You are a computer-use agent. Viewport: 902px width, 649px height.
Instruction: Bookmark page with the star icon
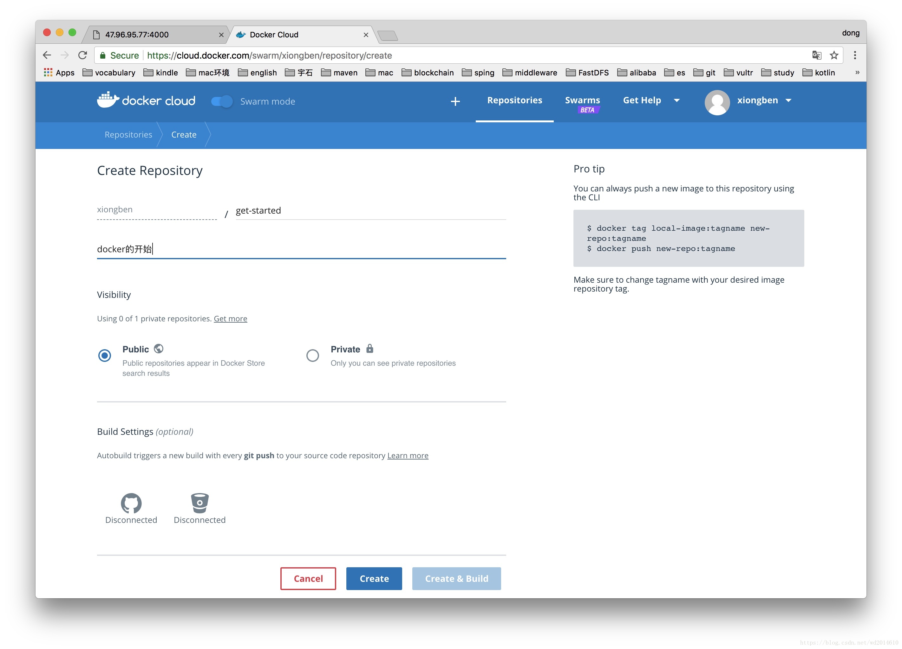pos(834,55)
